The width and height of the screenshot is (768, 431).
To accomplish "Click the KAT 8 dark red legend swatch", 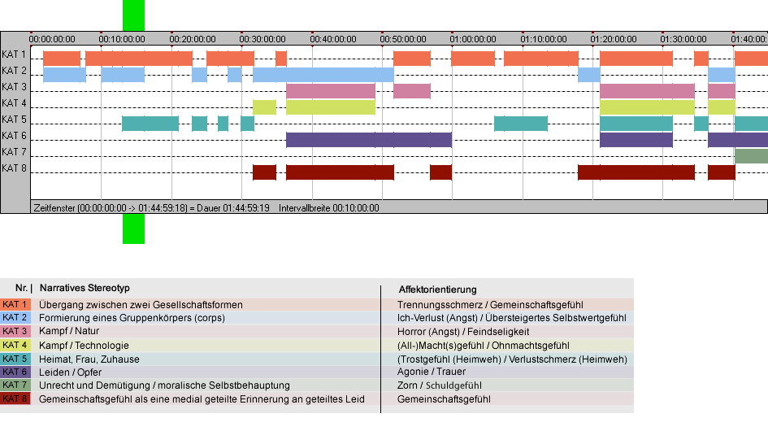I will 15,398.
